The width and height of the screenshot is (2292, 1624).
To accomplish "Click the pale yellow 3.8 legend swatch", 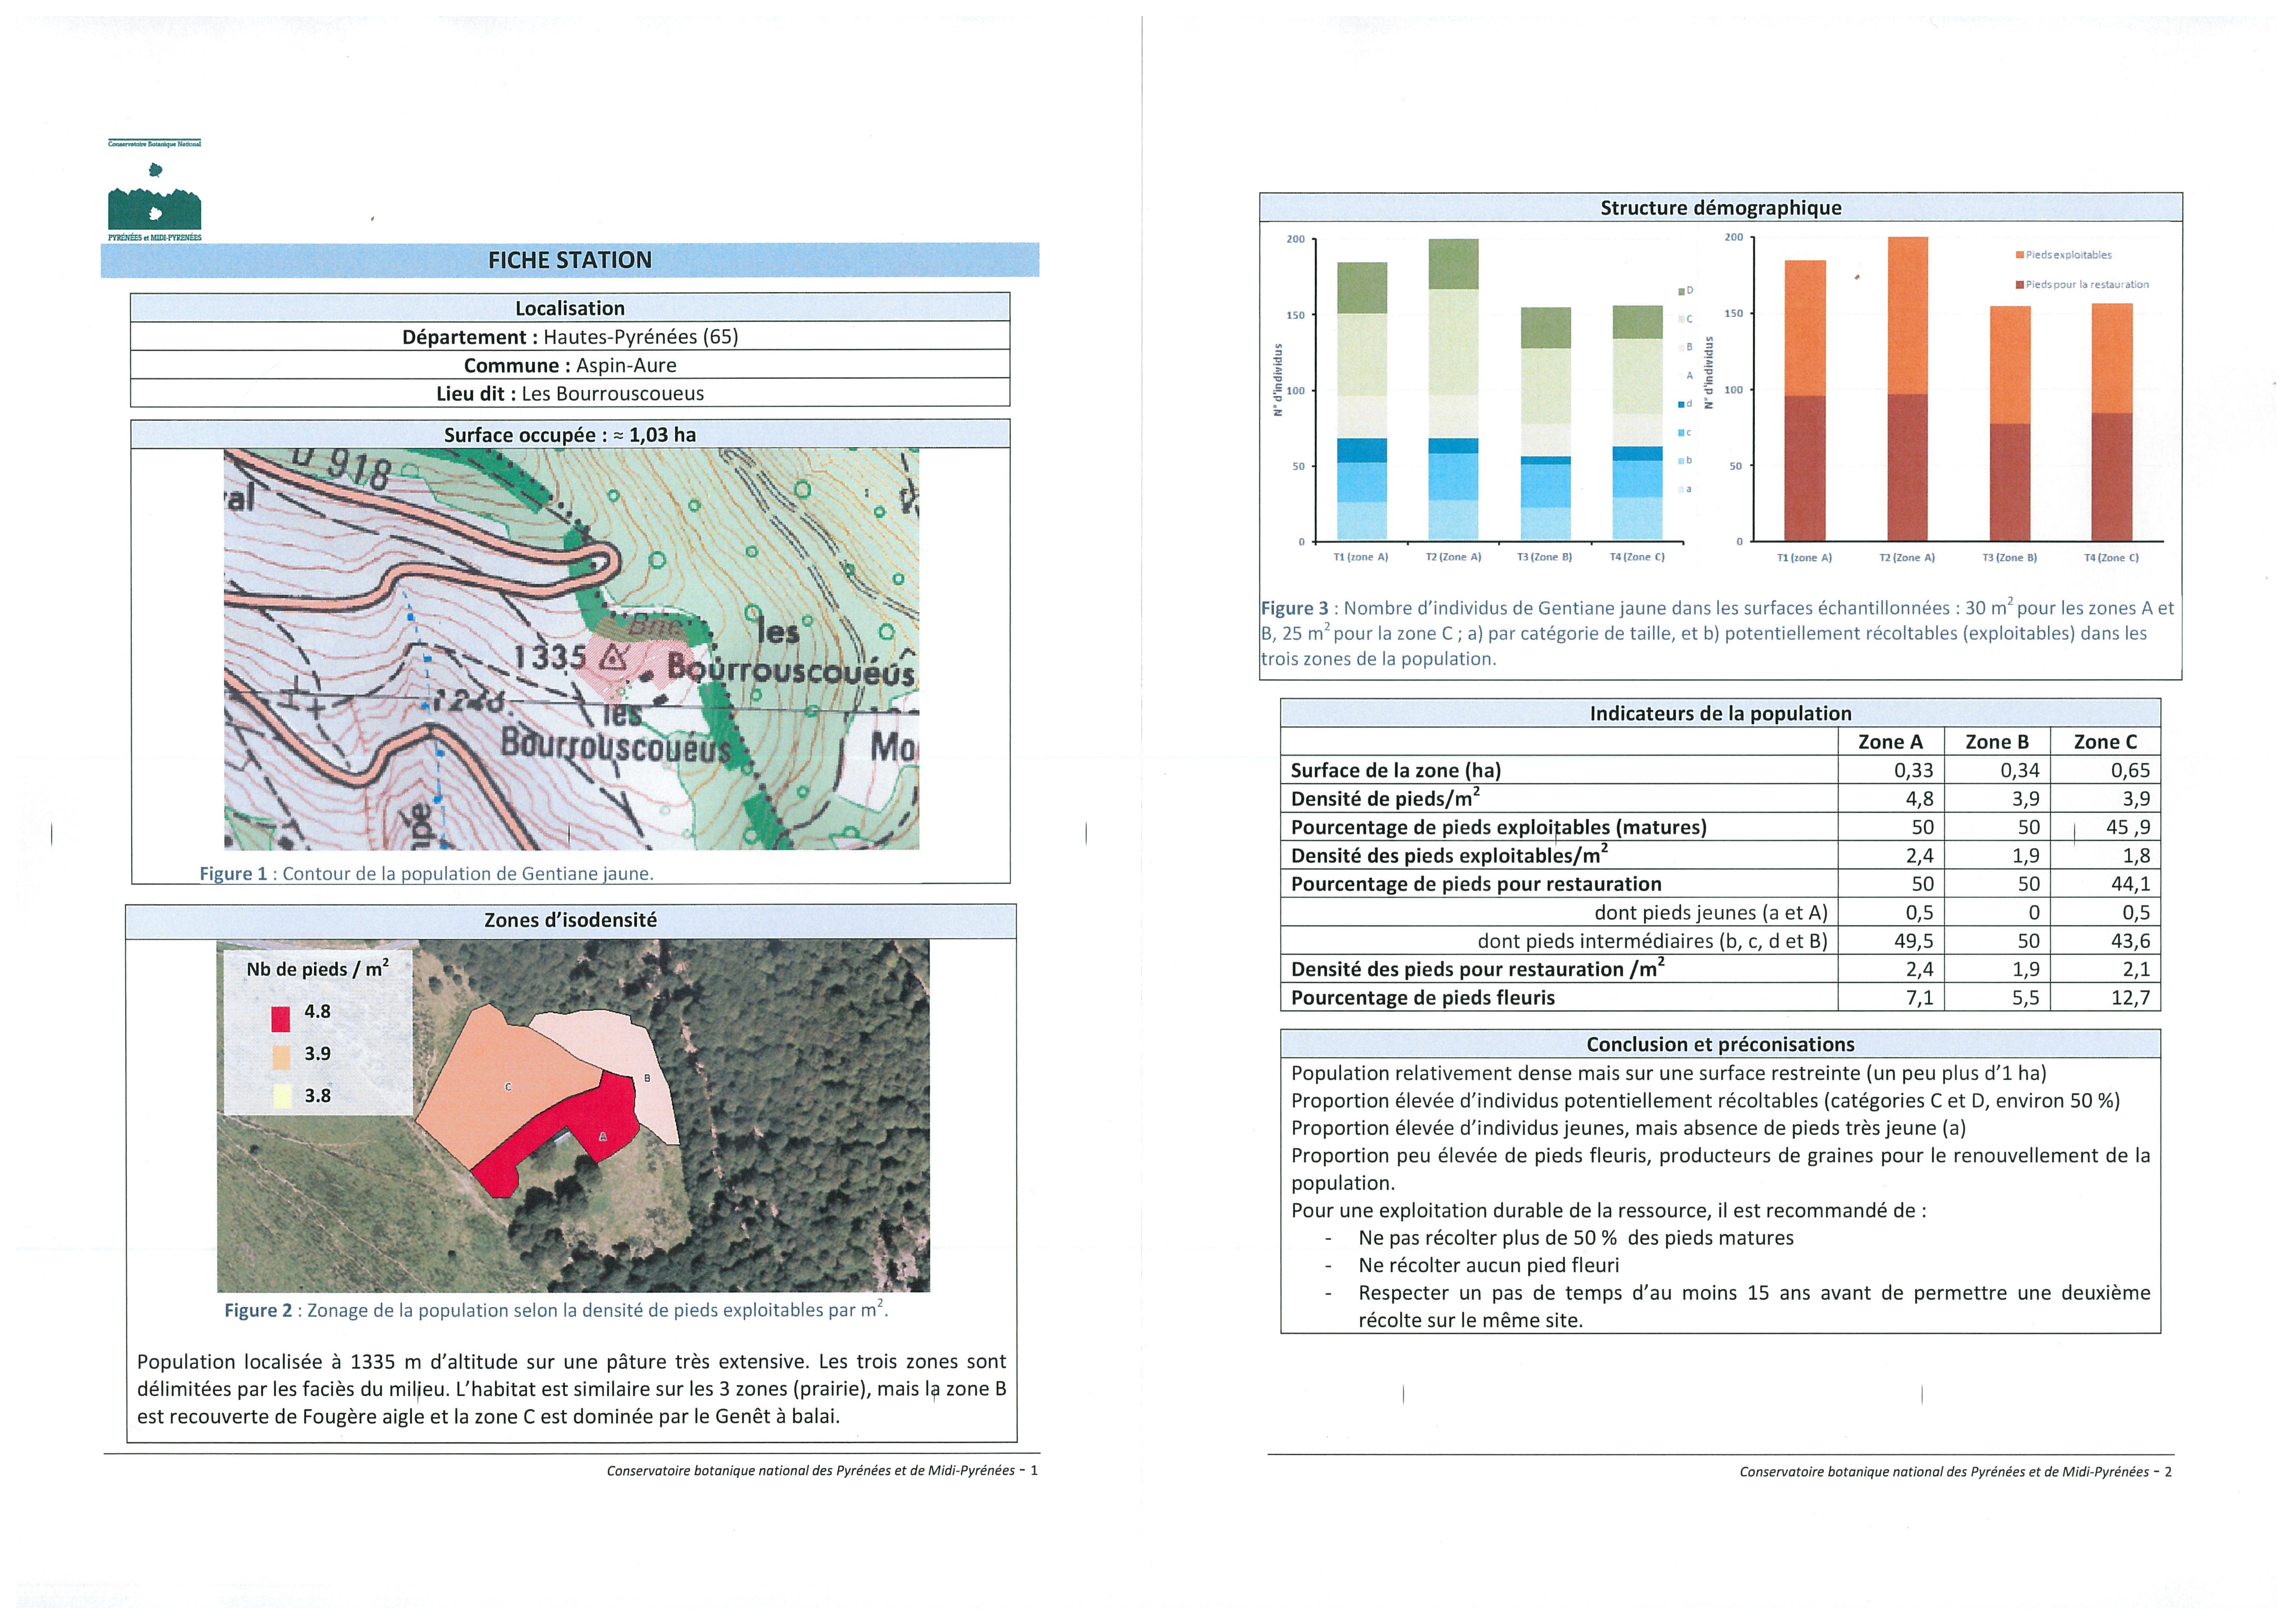I will pos(281,1097).
